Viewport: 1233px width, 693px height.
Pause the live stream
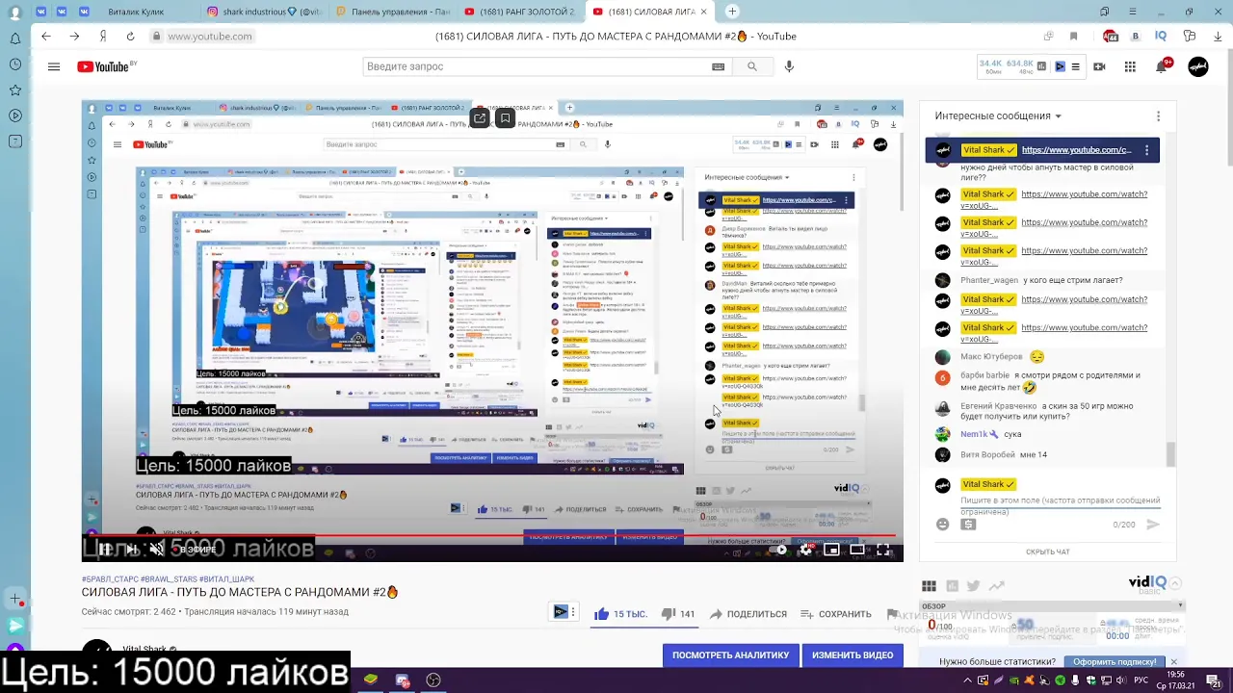104,550
